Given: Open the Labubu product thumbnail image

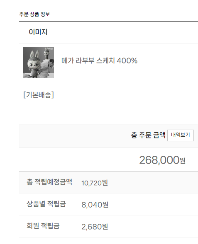Looking at the screenshot, I should (38, 62).
